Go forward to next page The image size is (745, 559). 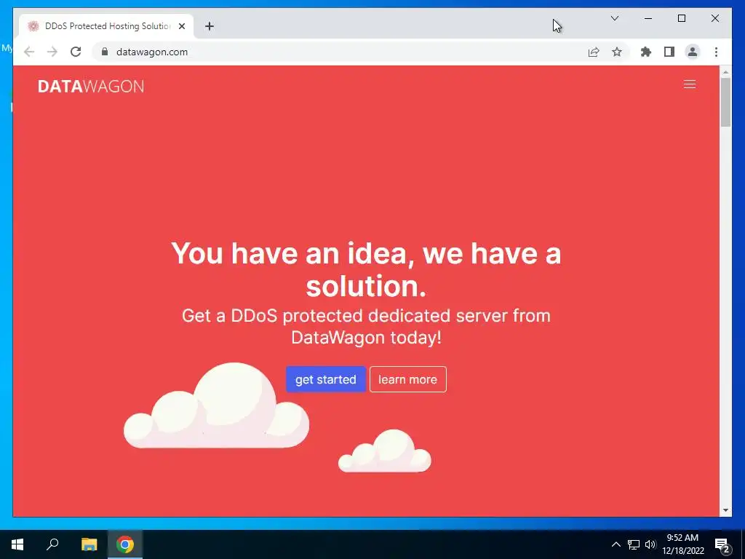[x=52, y=52]
